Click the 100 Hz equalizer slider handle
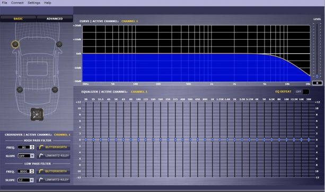 (138, 140)
